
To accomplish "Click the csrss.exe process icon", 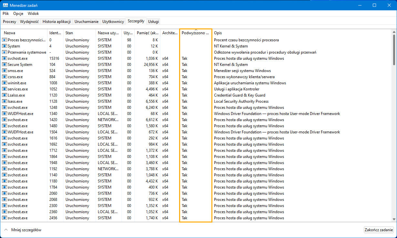I will point(5,77).
